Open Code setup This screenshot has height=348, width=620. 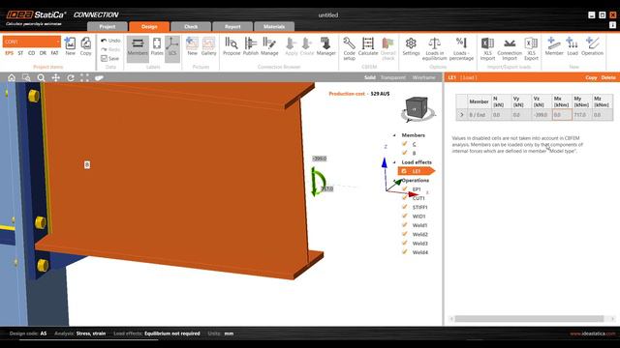pos(349,48)
